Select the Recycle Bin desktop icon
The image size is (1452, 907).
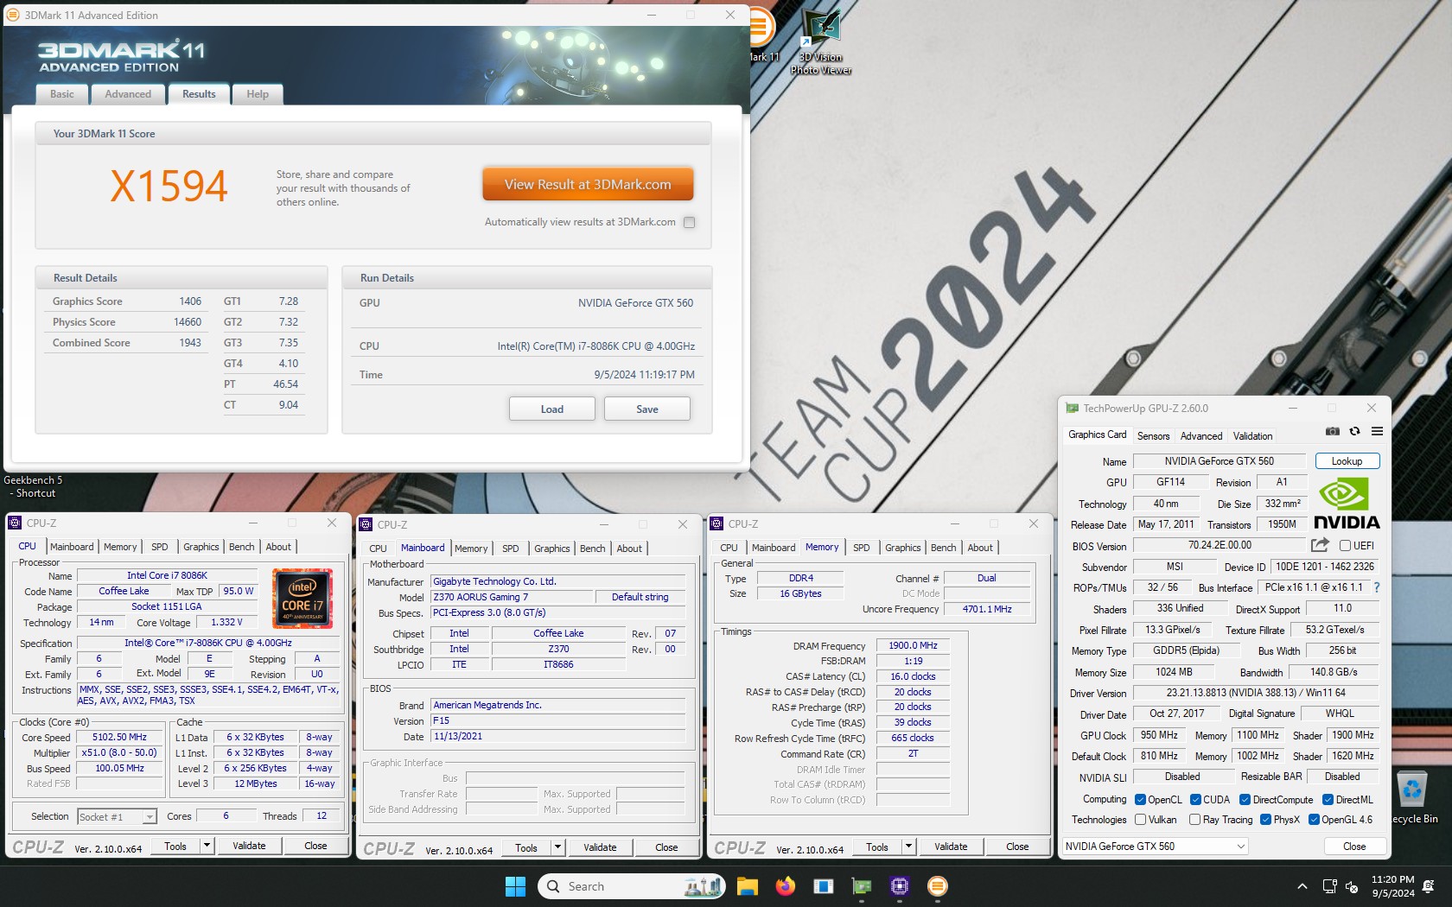[x=1414, y=796]
